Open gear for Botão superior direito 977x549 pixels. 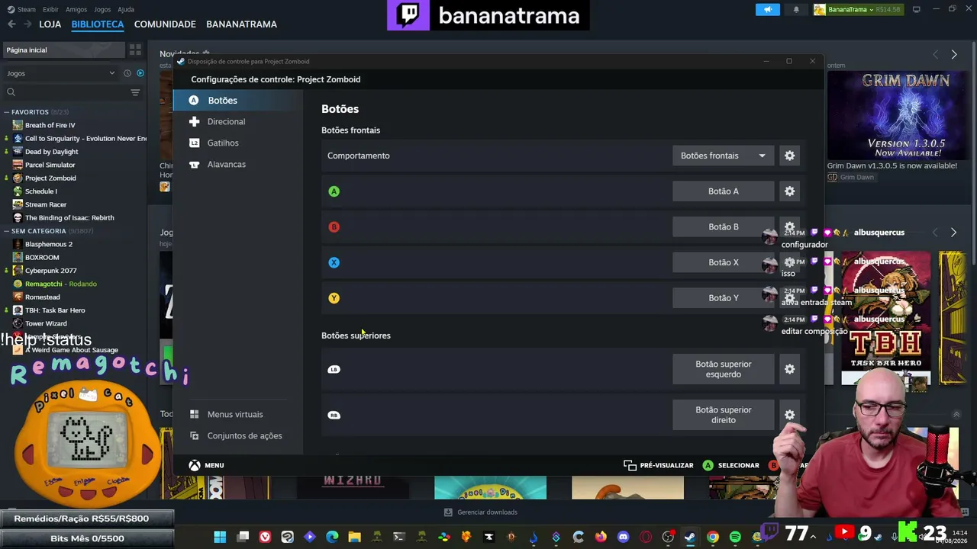tap(790, 415)
